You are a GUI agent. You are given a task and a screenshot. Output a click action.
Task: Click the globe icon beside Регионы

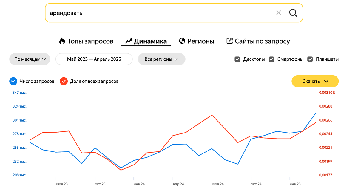pyautogui.click(x=182, y=41)
